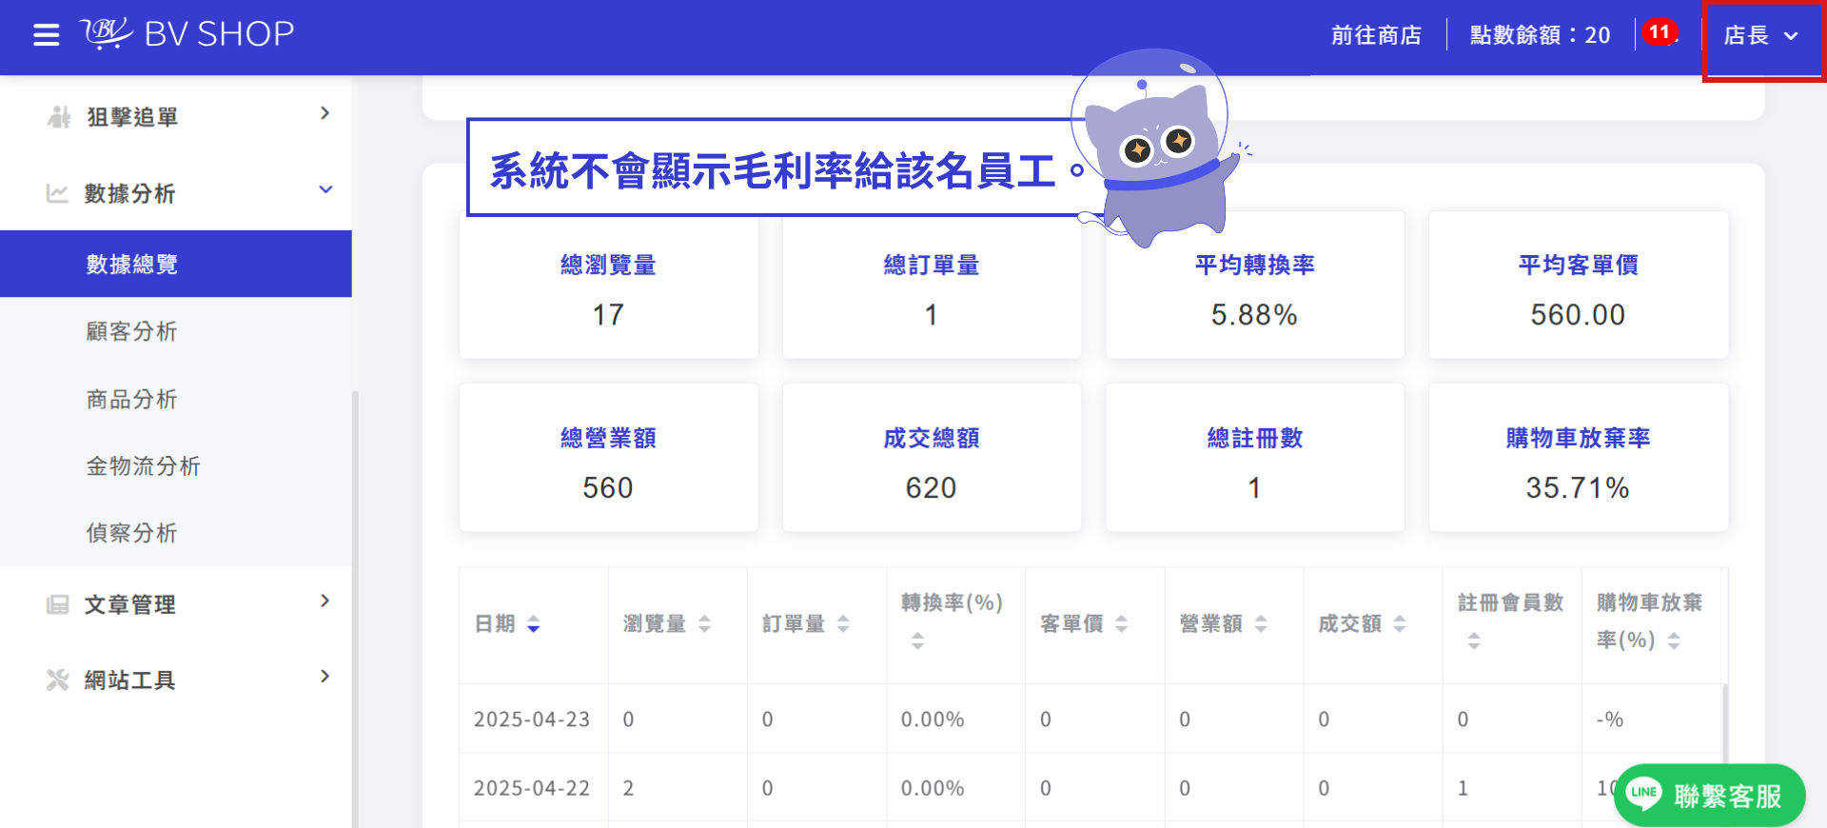Go to store via 前往商店 link
The height and width of the screenshot is (828, 1827).
tap(1376, 35)
